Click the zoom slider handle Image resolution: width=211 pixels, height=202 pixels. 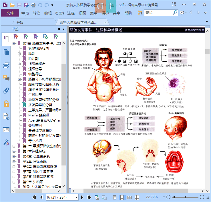tap(174, 197)
